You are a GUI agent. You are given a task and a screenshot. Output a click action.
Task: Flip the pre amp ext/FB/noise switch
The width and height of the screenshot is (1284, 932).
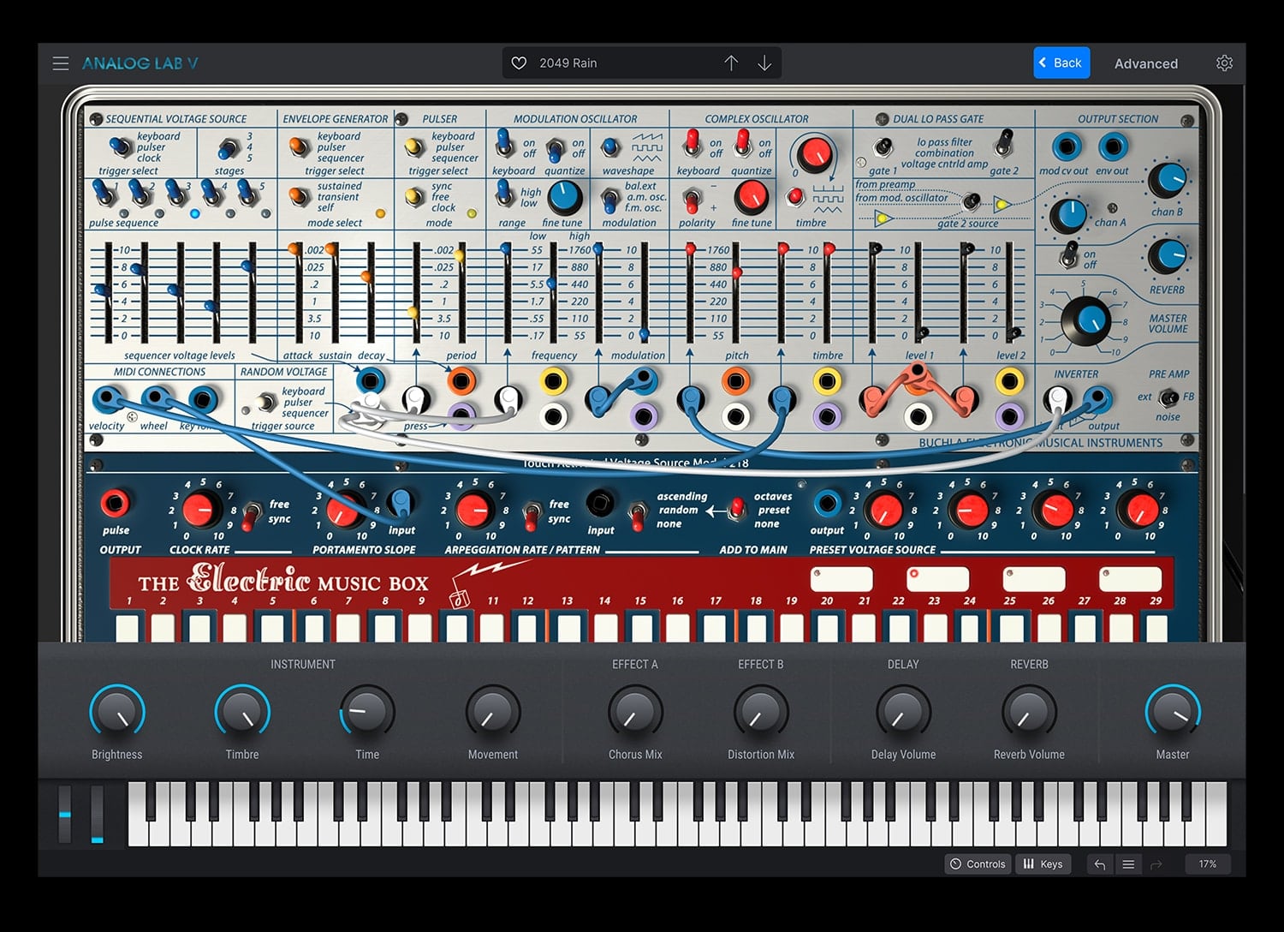point(1168,397)
